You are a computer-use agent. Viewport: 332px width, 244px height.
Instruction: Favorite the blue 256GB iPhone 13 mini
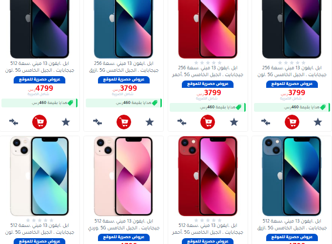coord(150,122)
